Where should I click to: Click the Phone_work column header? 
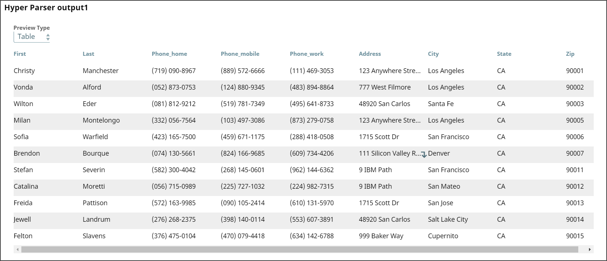pyautogui.click(x=307, y=54)
